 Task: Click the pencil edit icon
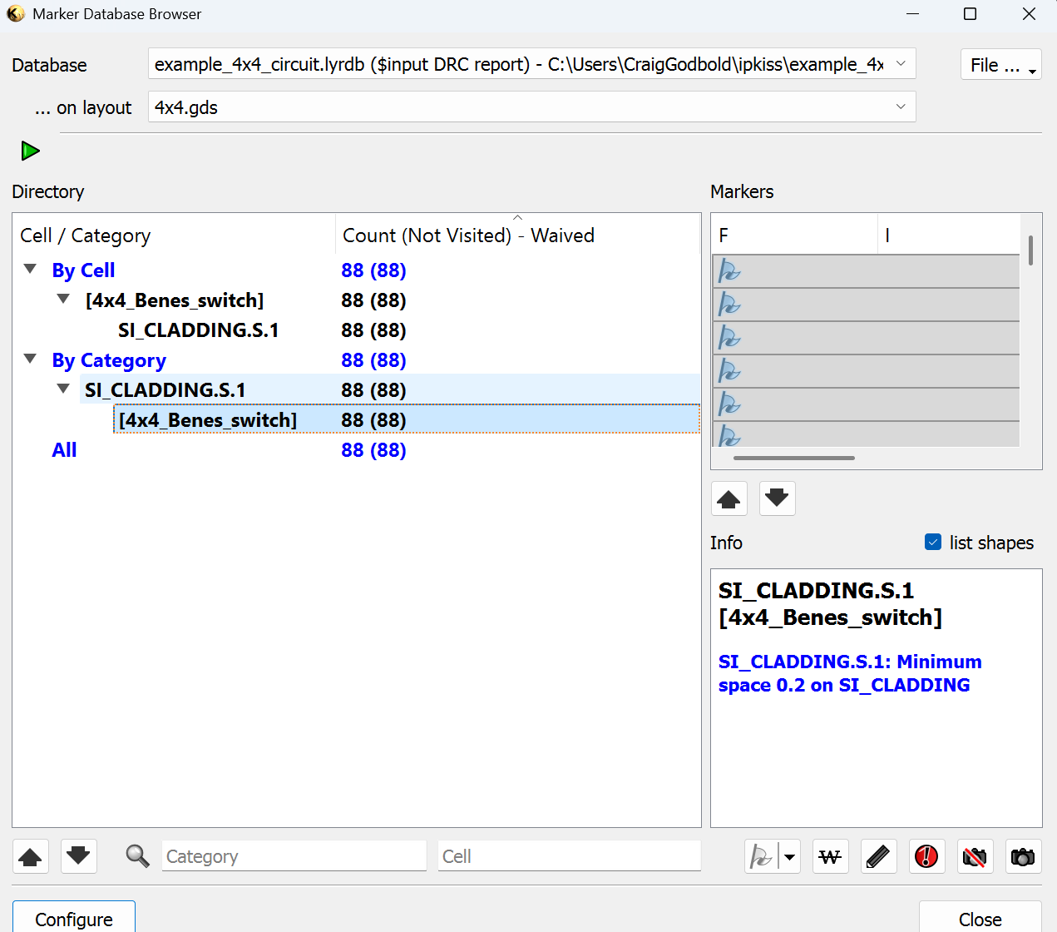[x=877, y=856]
